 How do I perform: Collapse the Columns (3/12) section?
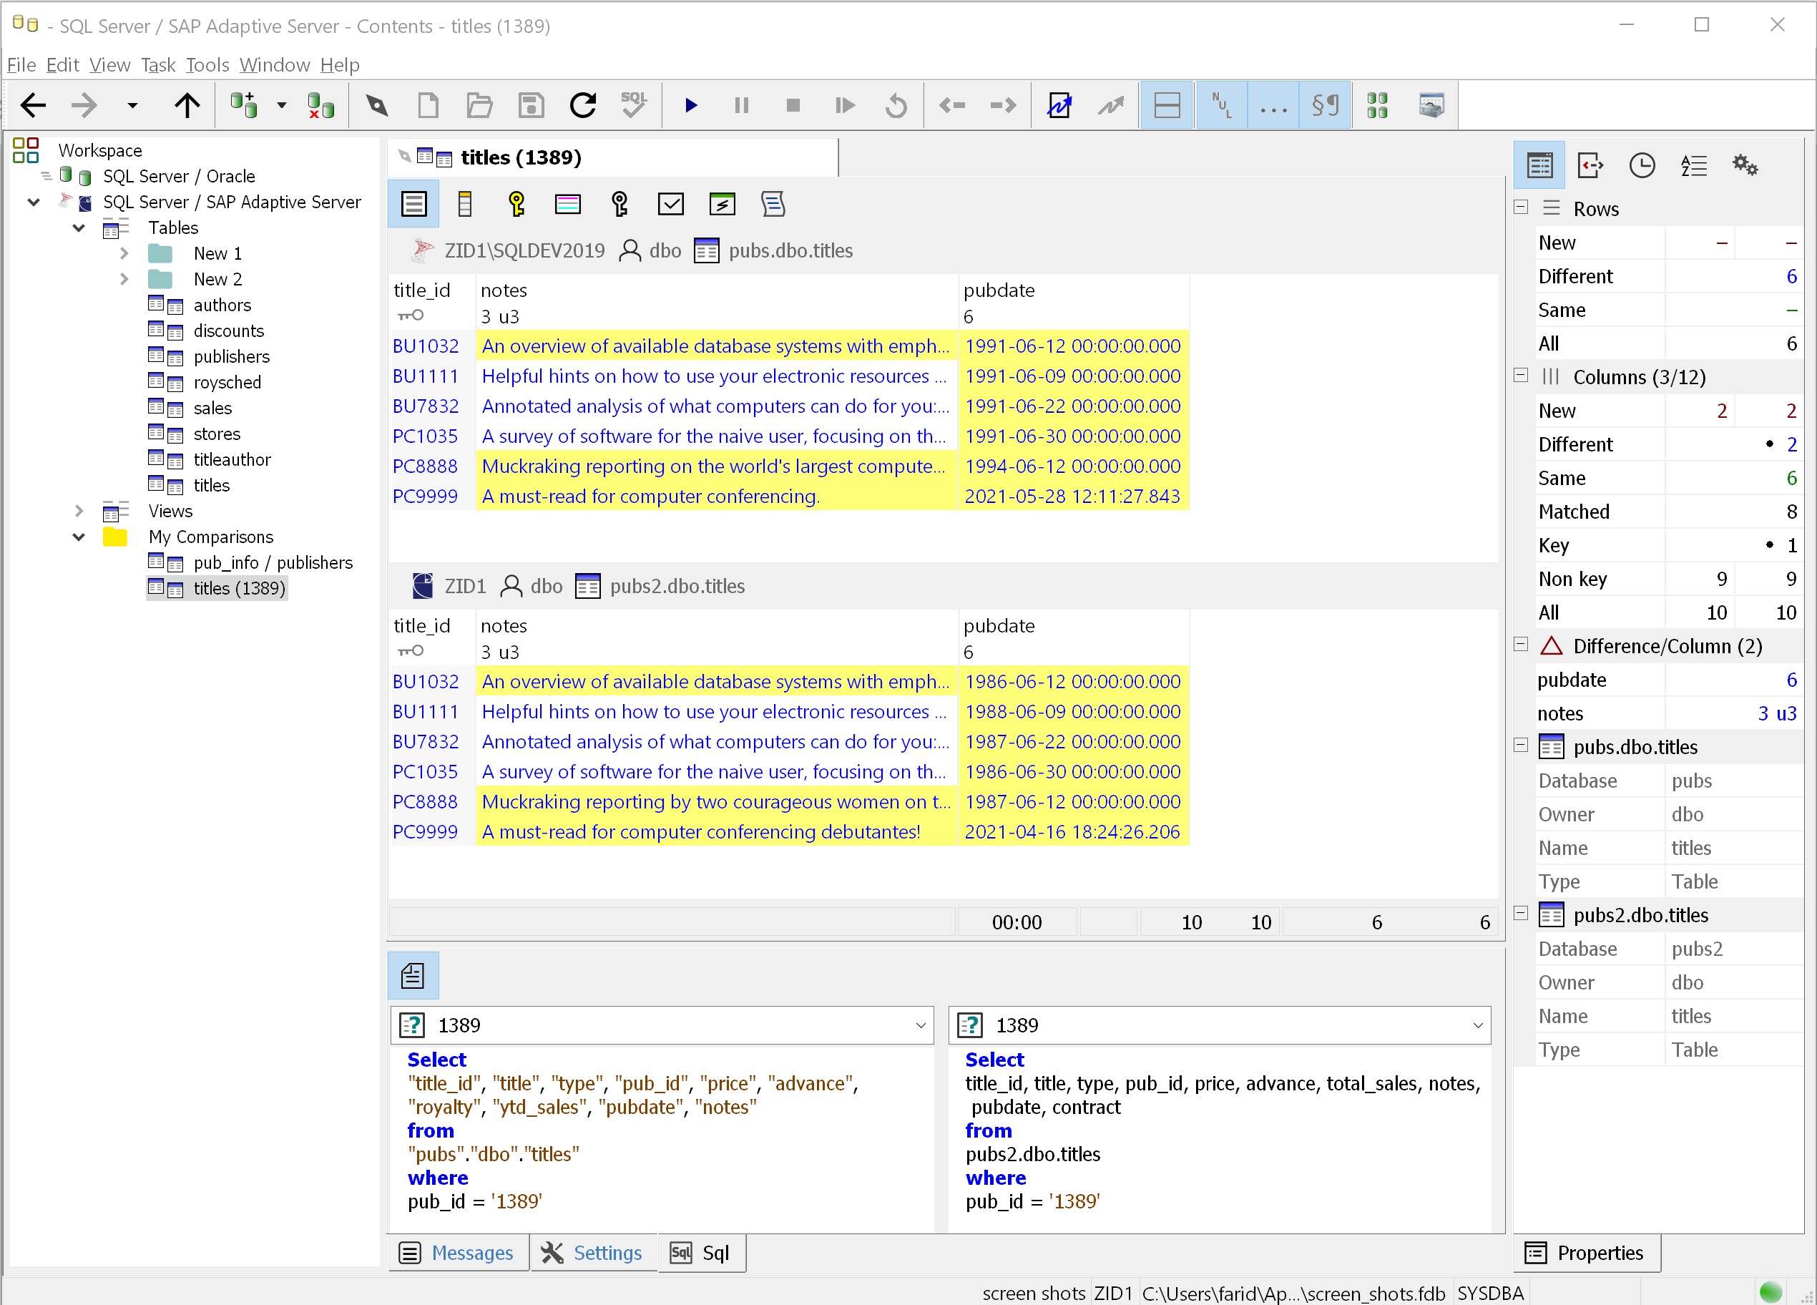(x=1521, y=375)
